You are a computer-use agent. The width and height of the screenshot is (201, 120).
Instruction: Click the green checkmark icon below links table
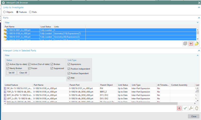pos(185,108)
